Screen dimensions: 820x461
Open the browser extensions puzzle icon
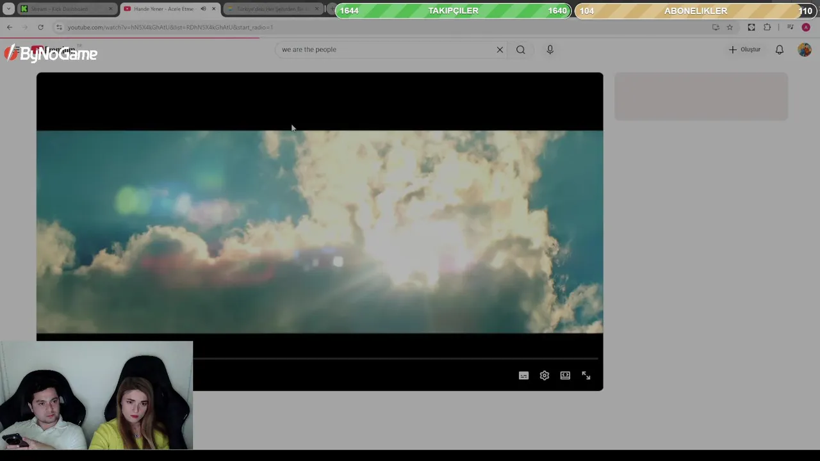click(x=767, y=27)
